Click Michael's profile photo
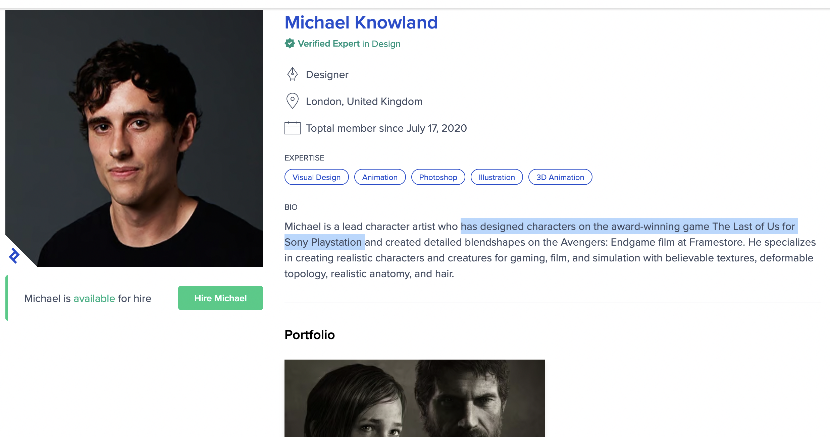 pos(134,138)
